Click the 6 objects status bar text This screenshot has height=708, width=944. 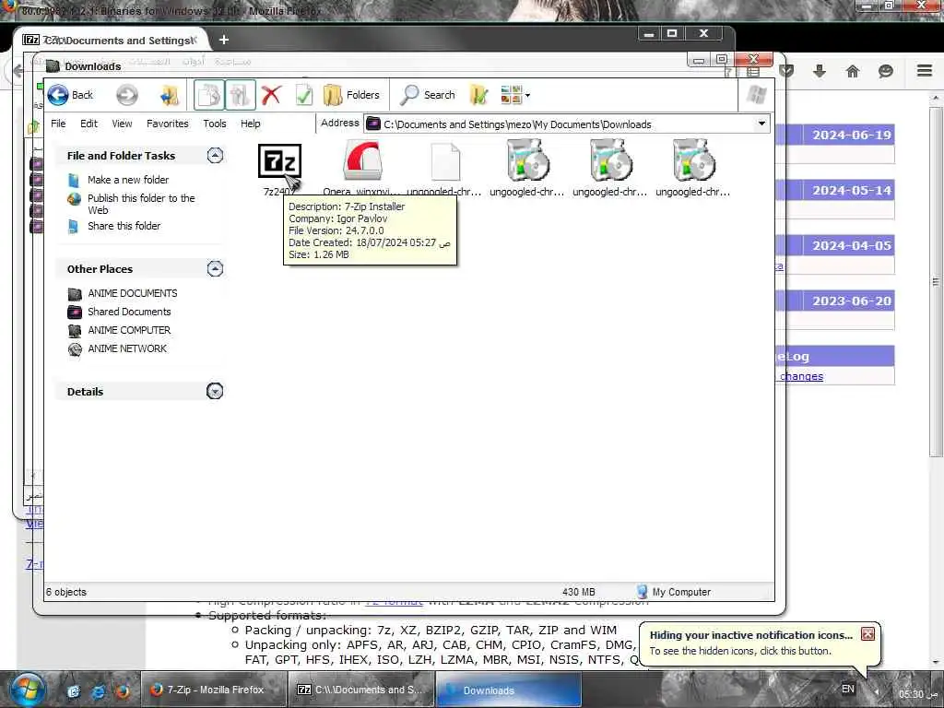66,592
